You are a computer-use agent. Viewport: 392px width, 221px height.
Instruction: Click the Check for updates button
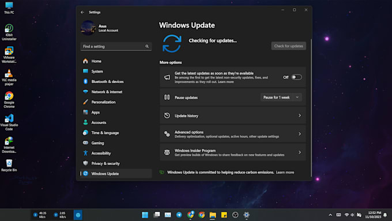pyautogui.click(x=288, y=46)
